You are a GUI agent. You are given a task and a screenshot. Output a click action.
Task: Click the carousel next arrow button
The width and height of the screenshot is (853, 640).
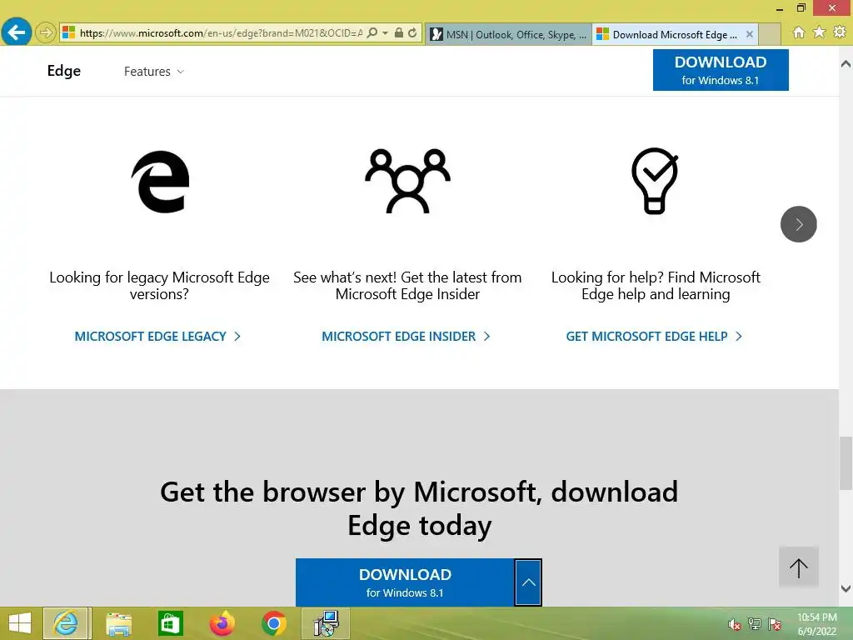pos(799,224)
